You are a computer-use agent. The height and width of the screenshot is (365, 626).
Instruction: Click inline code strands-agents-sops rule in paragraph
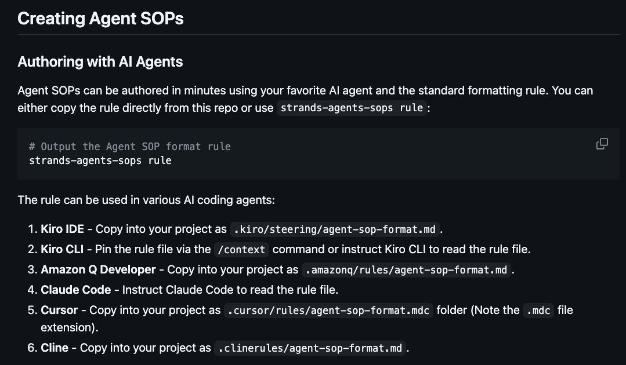coord(352,108)
